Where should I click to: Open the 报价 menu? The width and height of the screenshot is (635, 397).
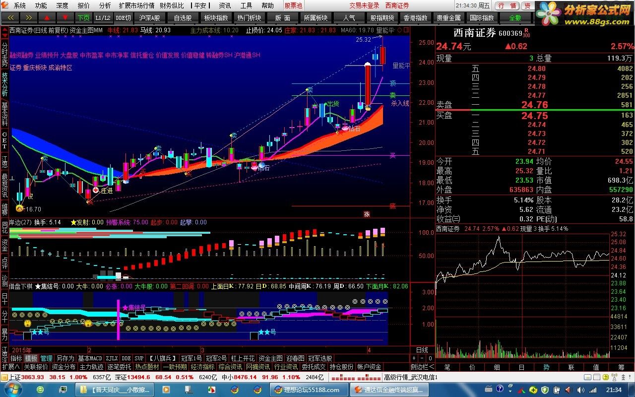click(84, 6)
